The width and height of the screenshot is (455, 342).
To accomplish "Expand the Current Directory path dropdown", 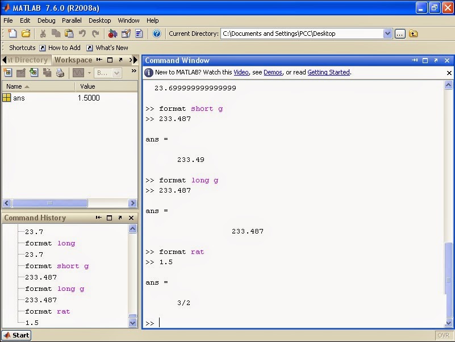I will [387, 34].
